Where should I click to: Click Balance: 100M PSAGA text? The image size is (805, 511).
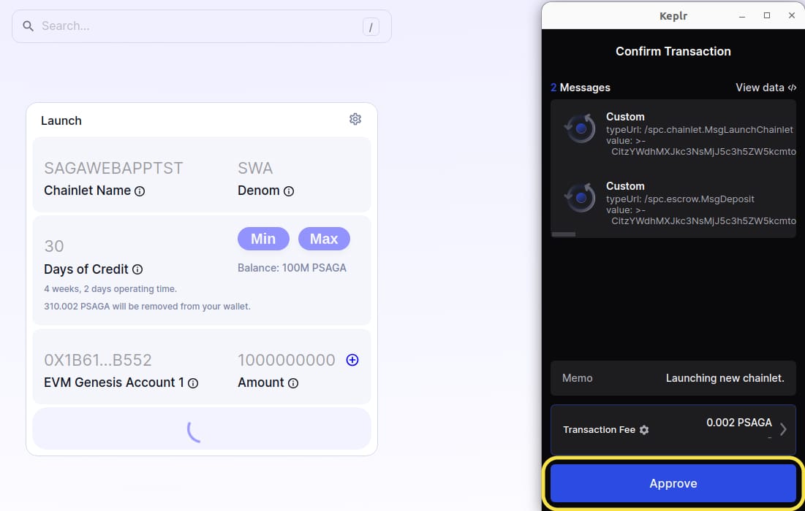click(292, 268)
